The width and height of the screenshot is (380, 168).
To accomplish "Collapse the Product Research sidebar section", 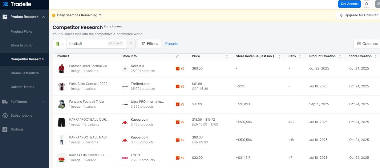I will click(43, 17).
